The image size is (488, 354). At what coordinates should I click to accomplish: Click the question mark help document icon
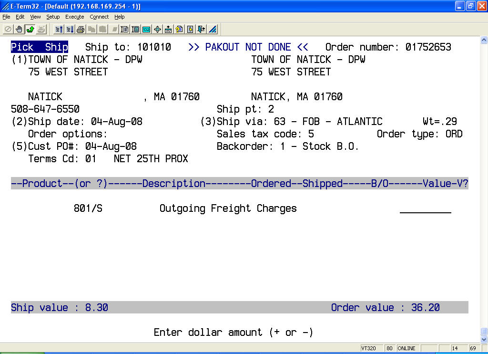179,29
